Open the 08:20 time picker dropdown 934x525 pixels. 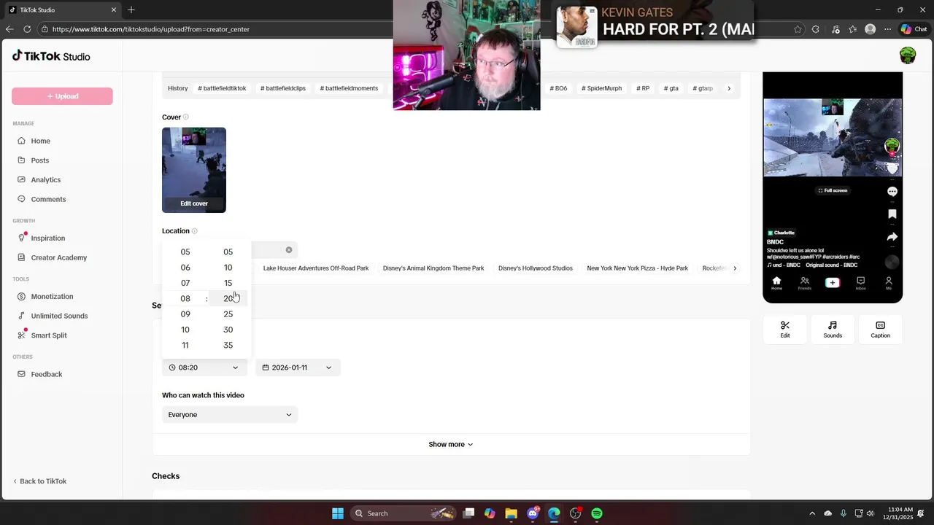click(204, 367)
